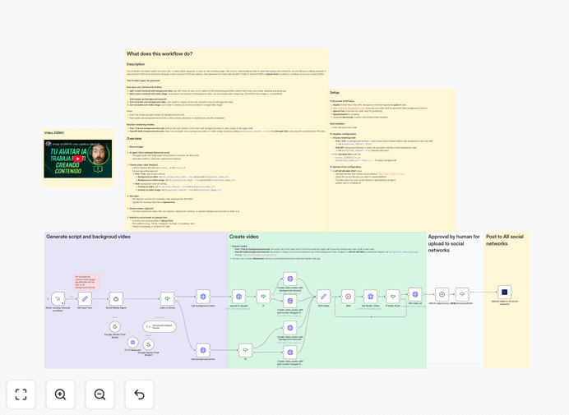The height and width of the screenshot is (415, 569).
Task: Select the 'Set Input Vars' pencil node
Action: pos(85,298)
